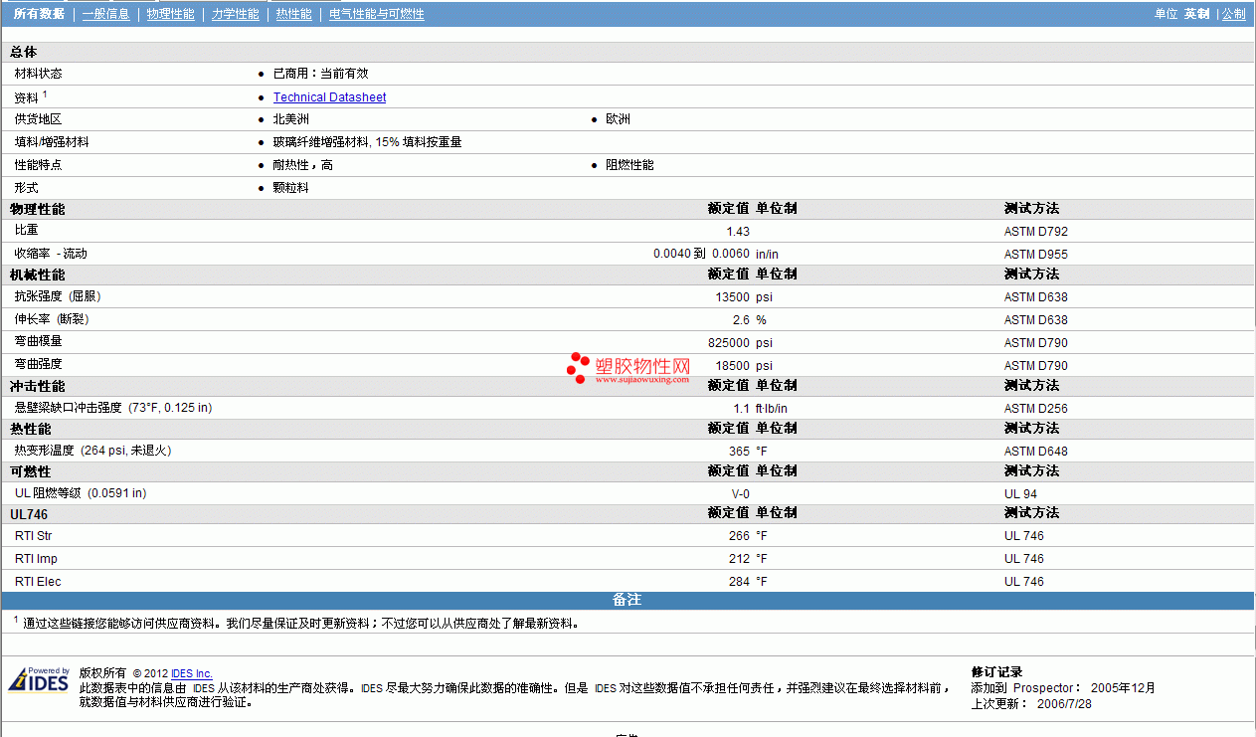Screen dimensions: 1256x737
Task: Click the 机械性能 section header row
Action: point(628,275)
